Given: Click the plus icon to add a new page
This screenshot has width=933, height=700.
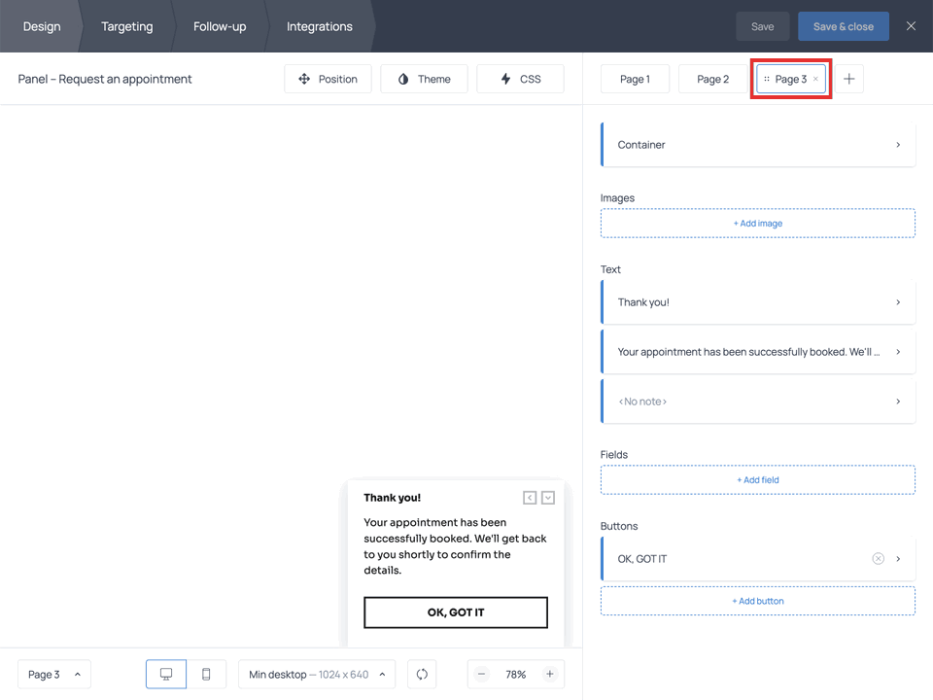Looking at the screenshot, I should pyautogui.click(x=848, y=79).
